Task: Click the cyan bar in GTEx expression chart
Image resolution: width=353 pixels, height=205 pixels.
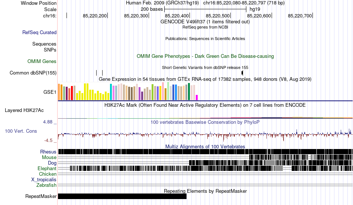Action: click(111, 92)
